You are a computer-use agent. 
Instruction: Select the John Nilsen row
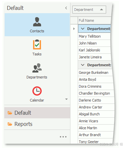pyautogui.click(x=94, y=43)
